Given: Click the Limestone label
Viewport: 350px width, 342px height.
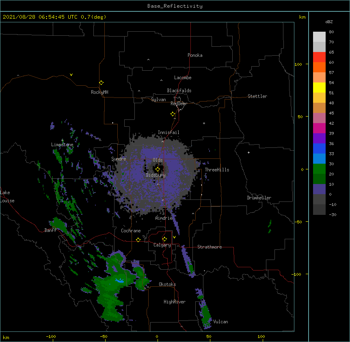Looking at the screenshot, I should coord(62,145).
